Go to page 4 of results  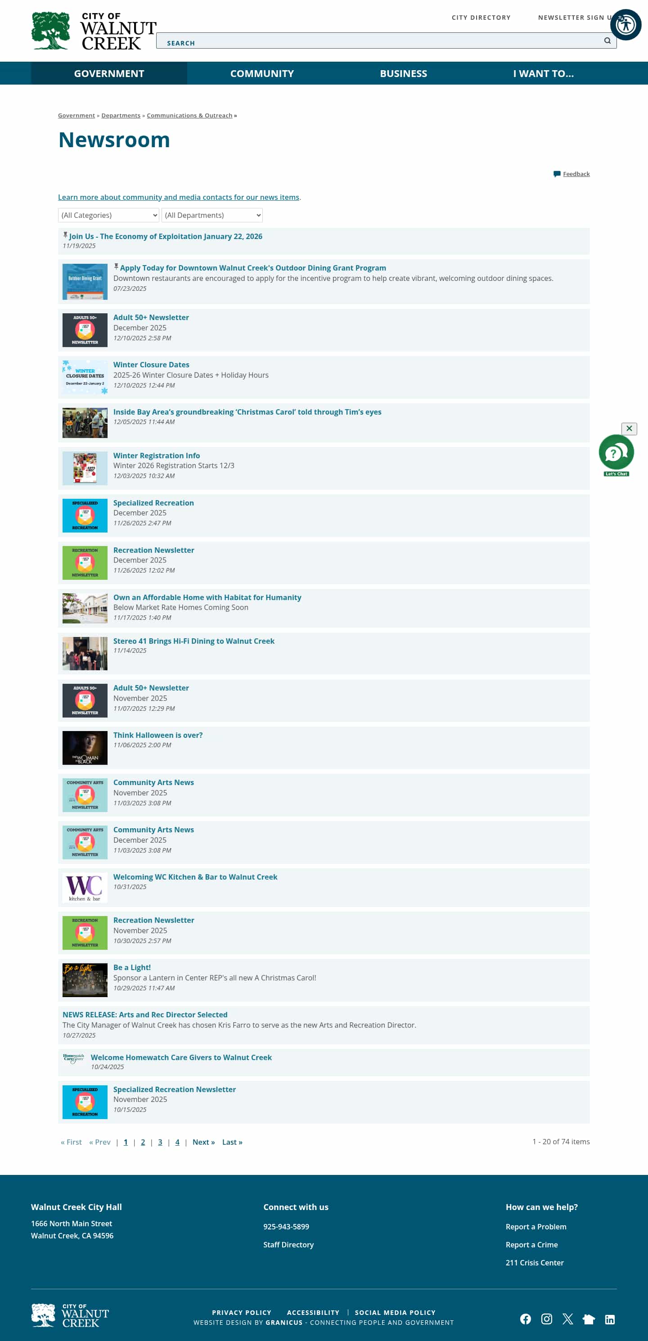click(x=177, y=1142)
